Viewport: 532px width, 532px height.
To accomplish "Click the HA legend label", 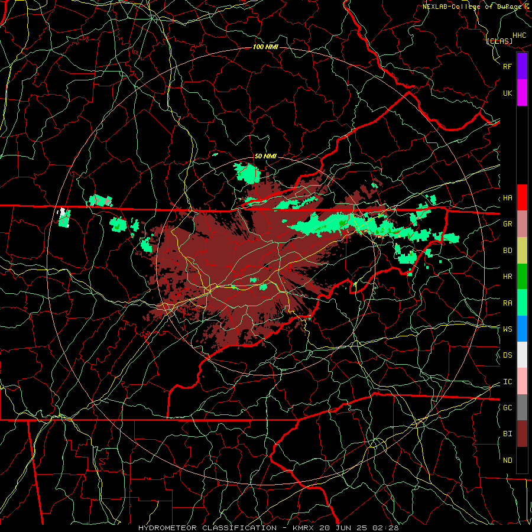I will (508, 197).
